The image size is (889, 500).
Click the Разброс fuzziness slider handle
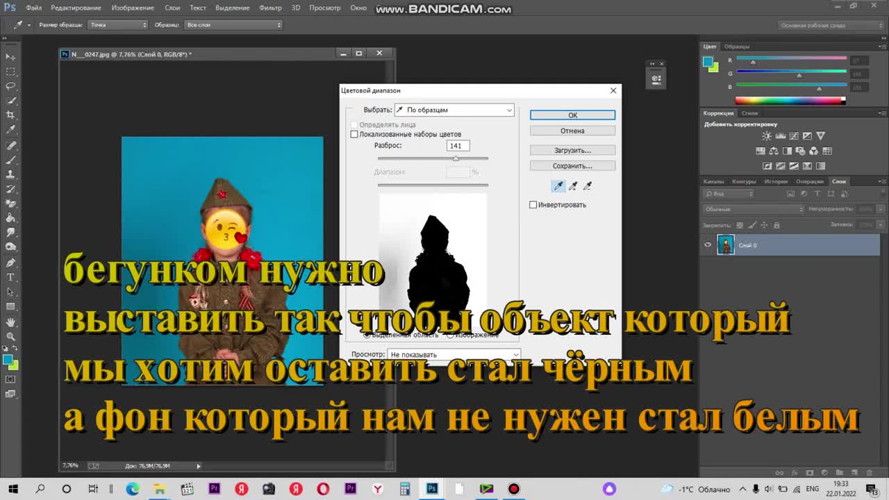point(456,159)
